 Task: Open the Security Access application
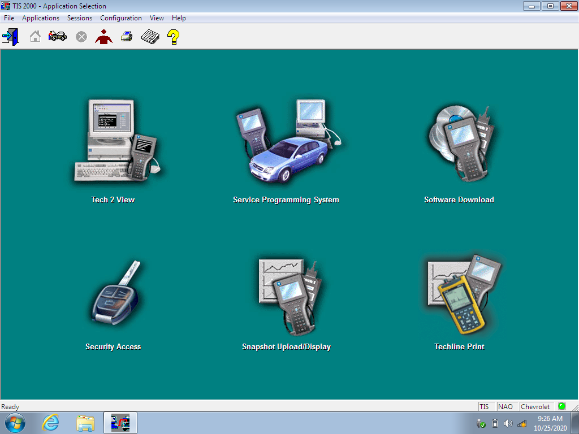point(113,294)
